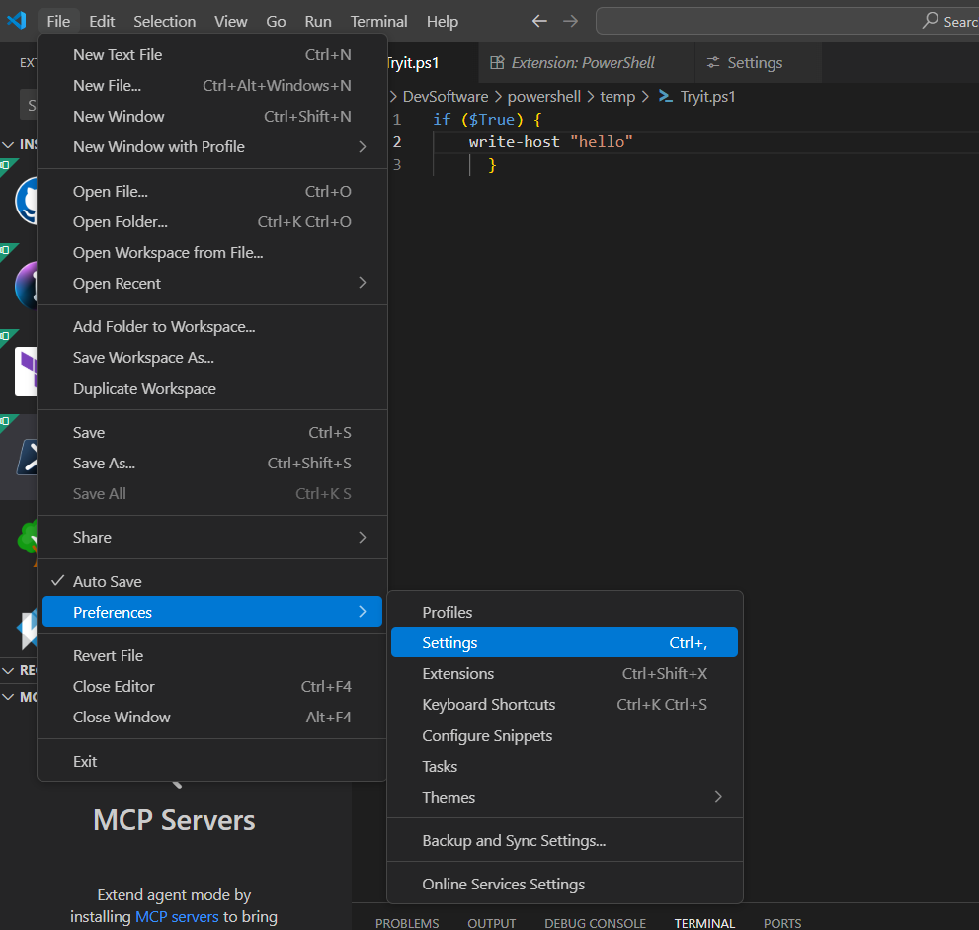Collapse the INSTALLED extensions section

pos(10,143)
